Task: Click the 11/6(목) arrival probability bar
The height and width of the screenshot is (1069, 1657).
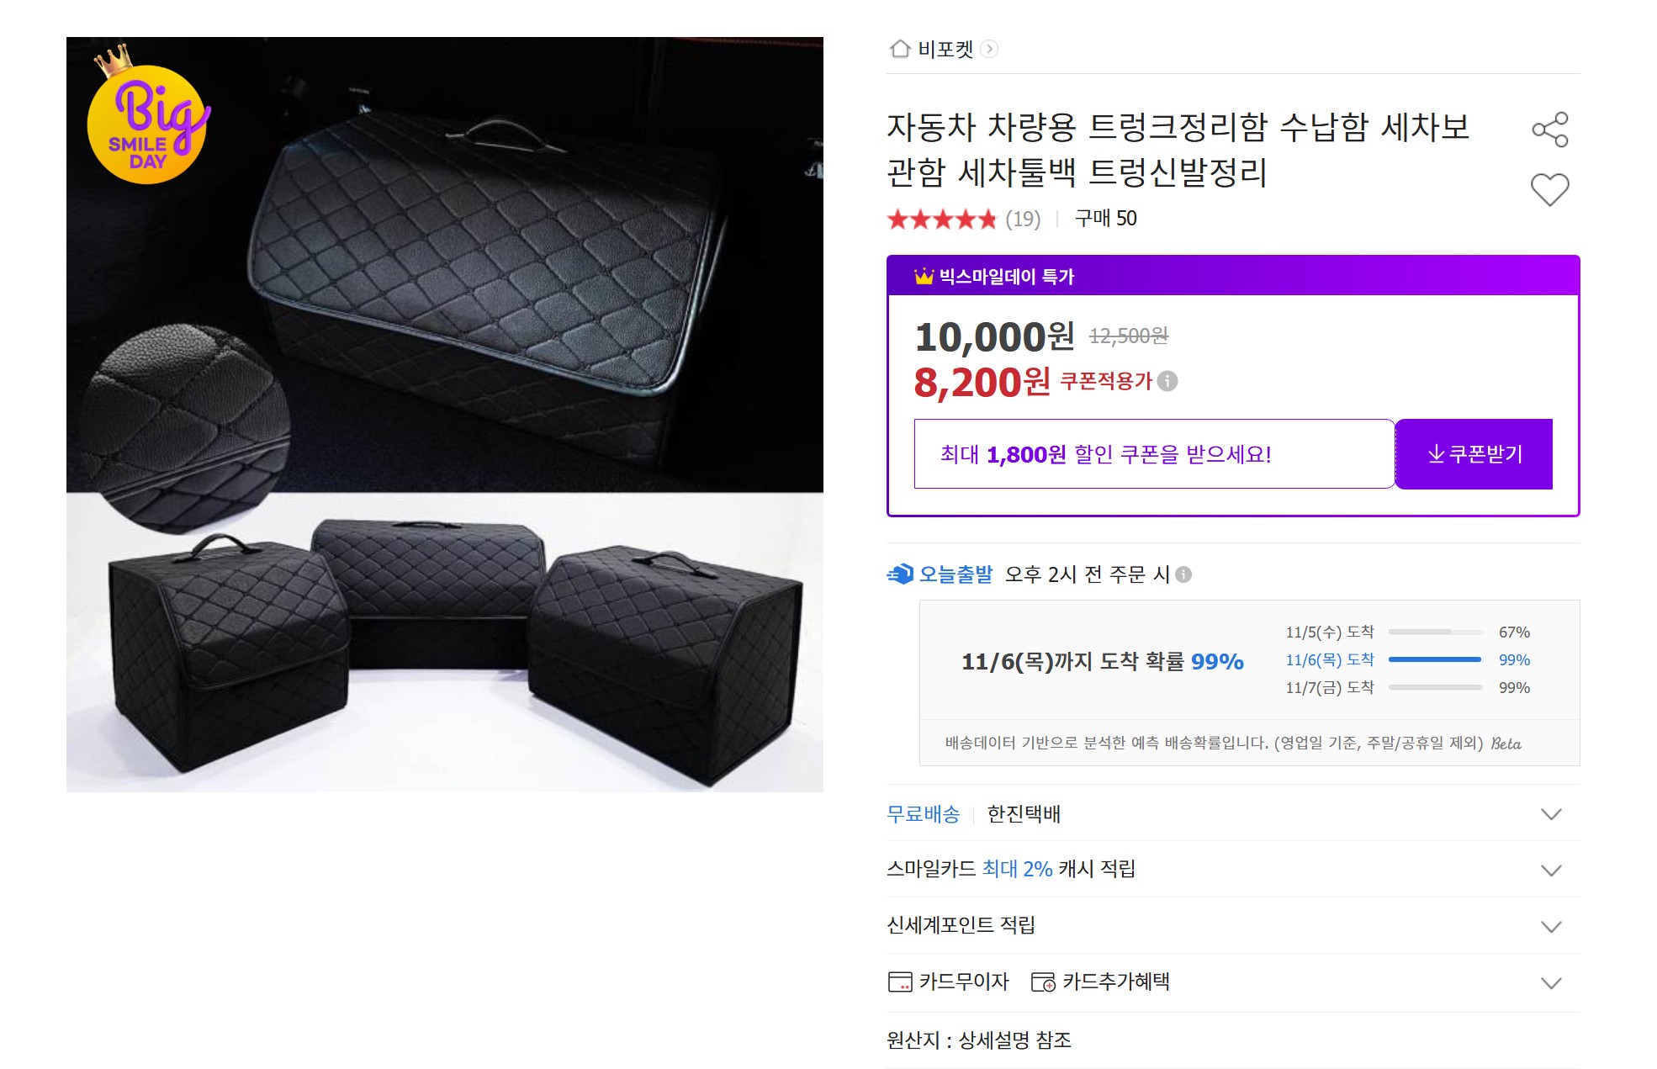Action: point(1434,660)
